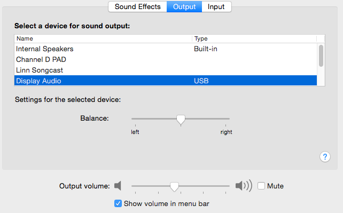Click the help question mark icon
Screen dimensions: 343x213
325,156
